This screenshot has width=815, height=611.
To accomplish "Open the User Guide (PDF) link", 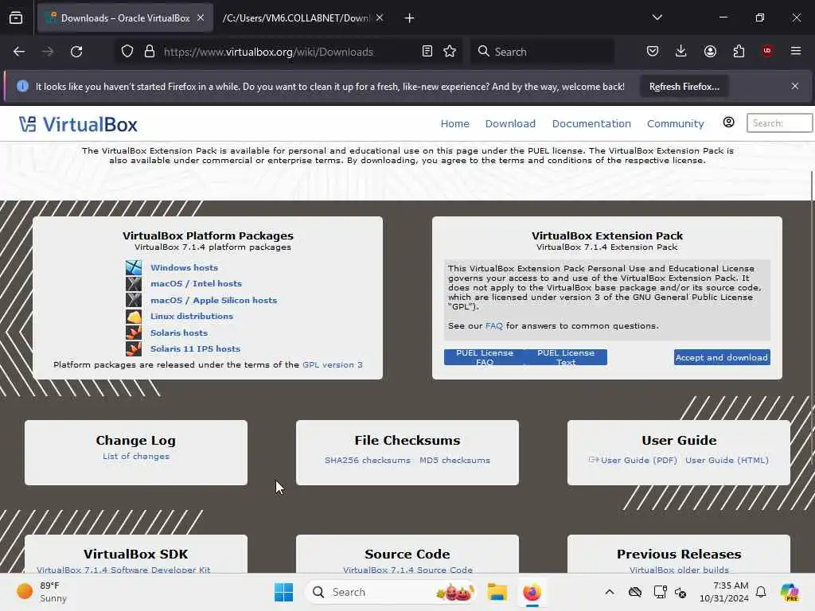I will tap(639, 461).
